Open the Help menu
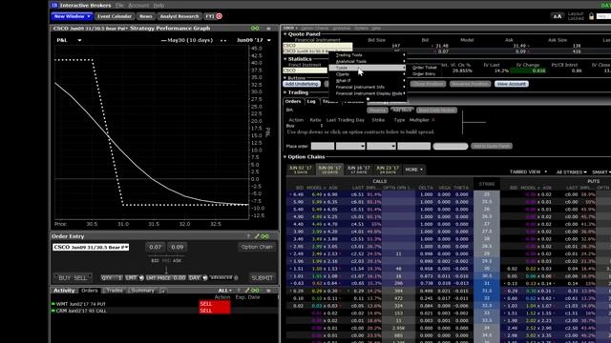 (x=158, y=6)
